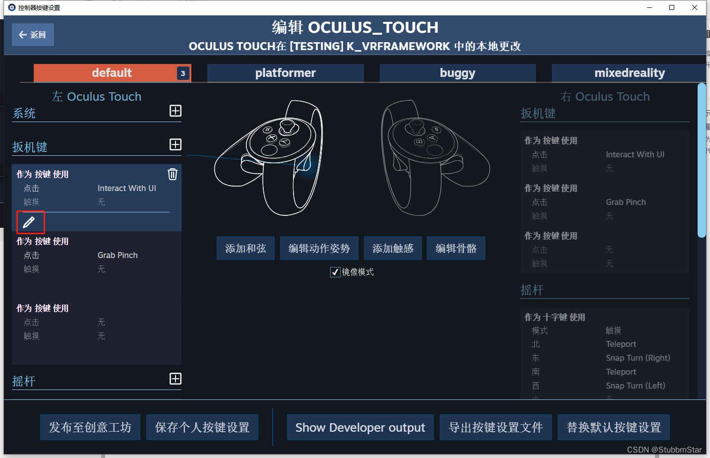Click the left 扳机键 section heading

tap(30, 147)
